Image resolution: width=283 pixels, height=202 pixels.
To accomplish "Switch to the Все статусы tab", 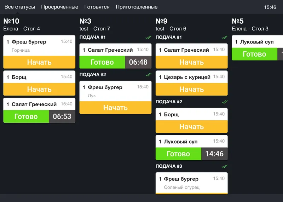I will pyautogui.click(x=19, y=7).
